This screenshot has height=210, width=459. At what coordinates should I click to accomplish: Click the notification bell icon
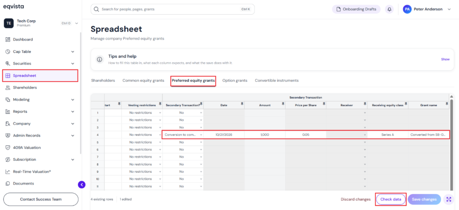[x=390, y=9]
